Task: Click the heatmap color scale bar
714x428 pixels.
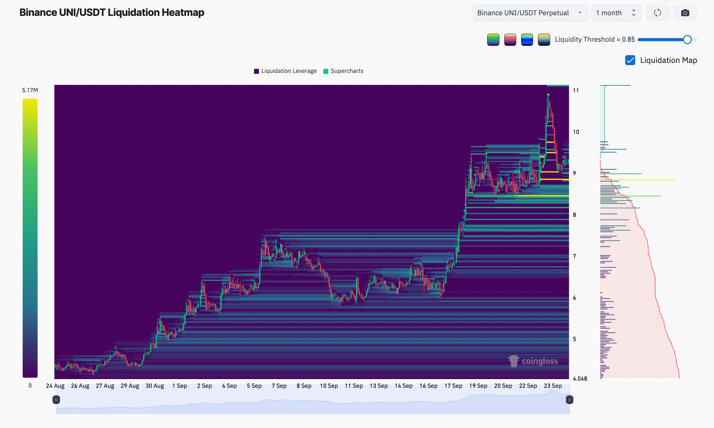Action: [30, 238]
